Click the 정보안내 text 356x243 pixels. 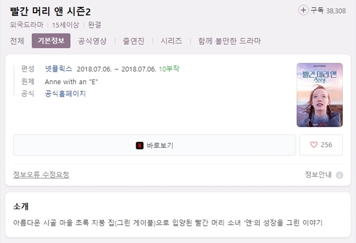319,174
